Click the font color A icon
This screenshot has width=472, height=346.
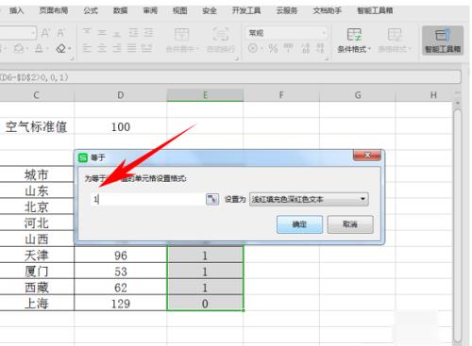(39, 48)
